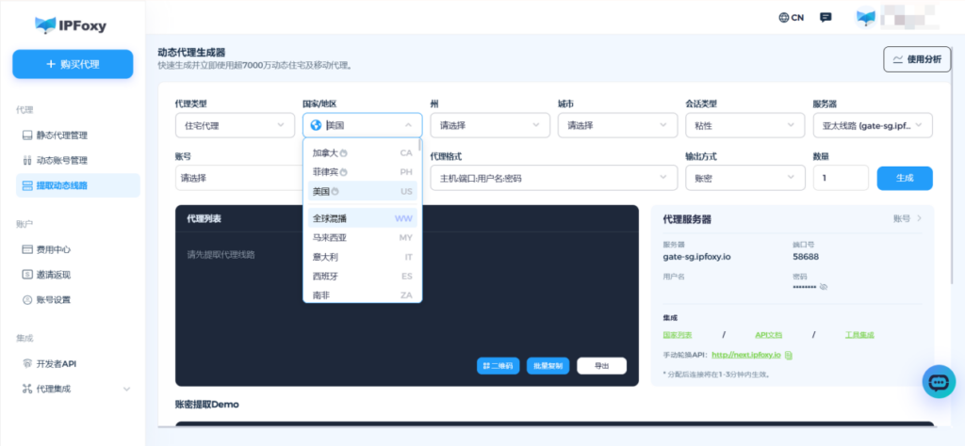Open the language globe CN switcher
This screenshot has height=446, width=965.
coord(791,17)
